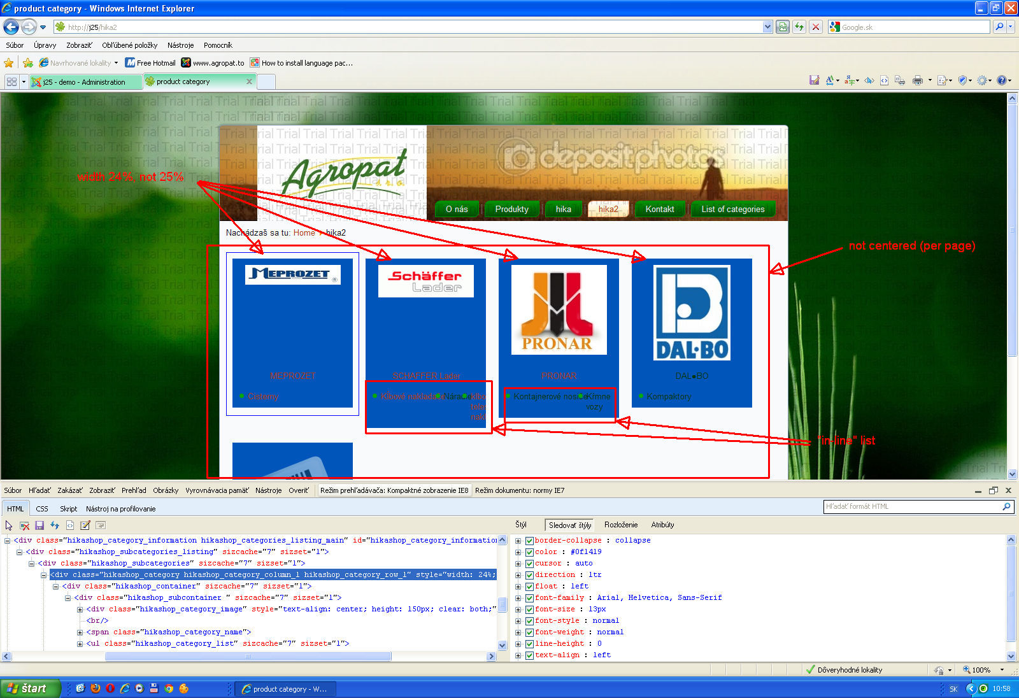Click the text size icon in command bar

coord(830,80)
